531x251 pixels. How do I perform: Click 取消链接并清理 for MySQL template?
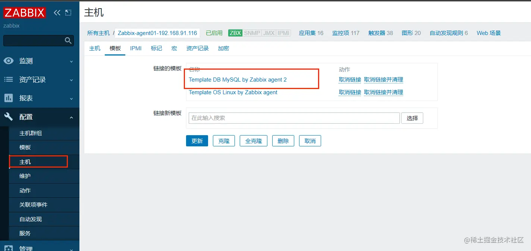383,80
